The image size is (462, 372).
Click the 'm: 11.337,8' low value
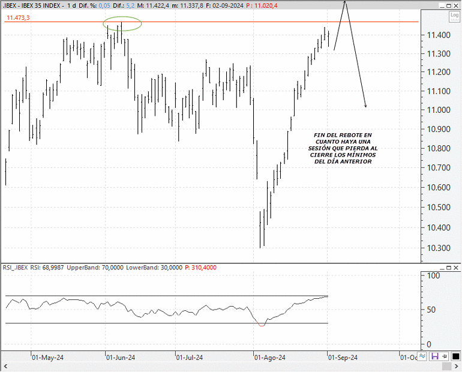tap(187, 5)
